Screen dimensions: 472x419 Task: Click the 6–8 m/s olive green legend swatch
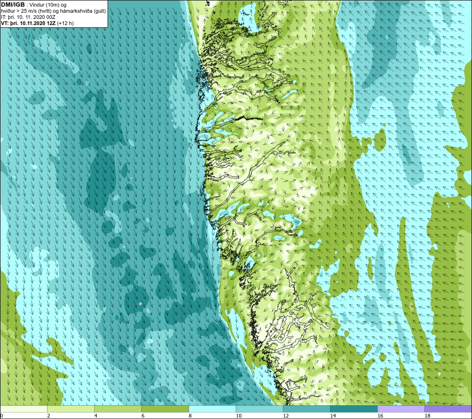[x=165, y=409]
